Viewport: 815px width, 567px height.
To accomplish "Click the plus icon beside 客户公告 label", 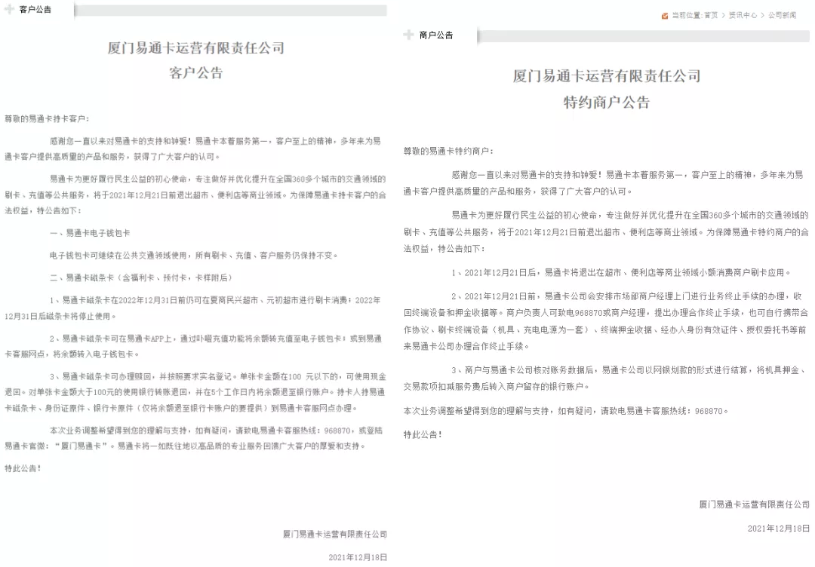I will 8,8.
